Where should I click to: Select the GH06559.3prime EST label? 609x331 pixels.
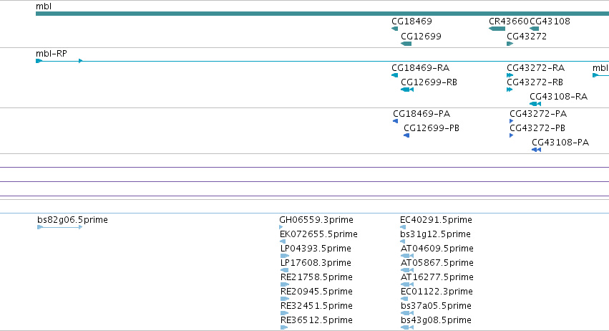[316, 220]
